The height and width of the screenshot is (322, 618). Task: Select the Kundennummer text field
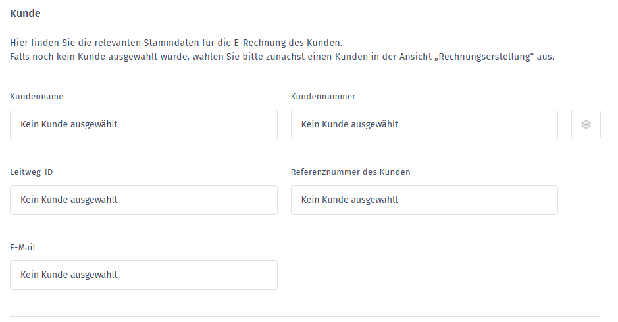424,124
